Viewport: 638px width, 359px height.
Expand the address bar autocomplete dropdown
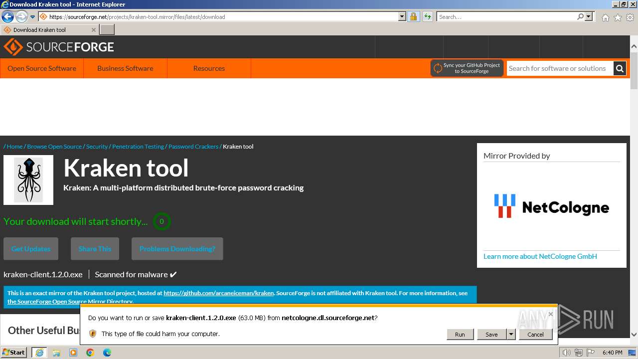tap(402, 17)
